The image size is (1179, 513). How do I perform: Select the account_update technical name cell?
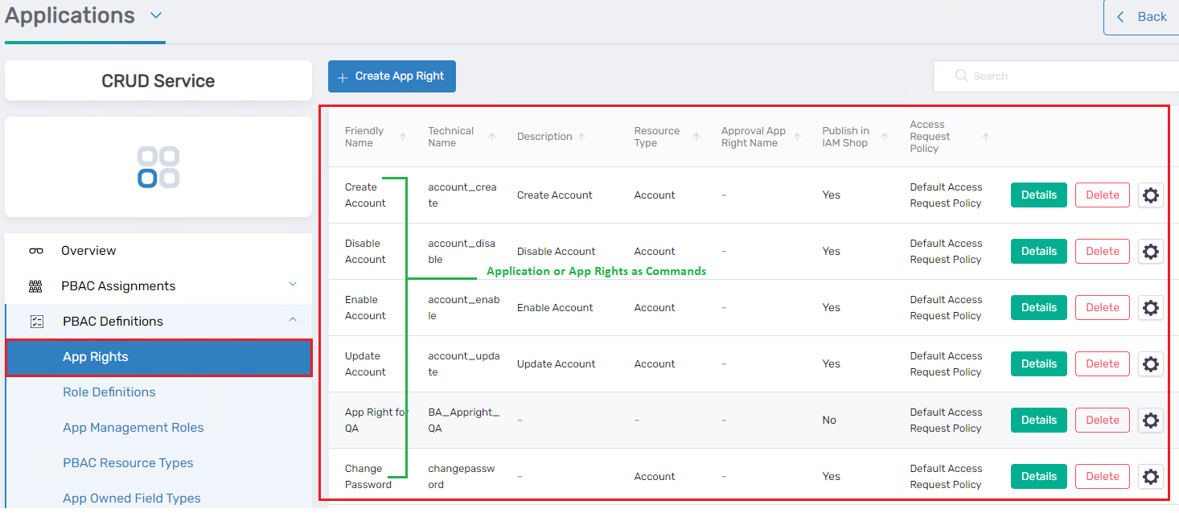pos(464,364)
